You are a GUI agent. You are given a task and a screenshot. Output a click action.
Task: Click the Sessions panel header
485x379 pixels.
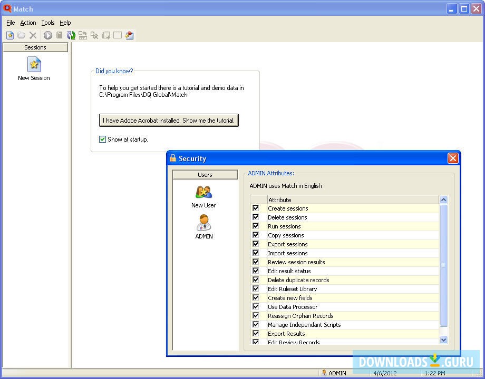[35, 47]
